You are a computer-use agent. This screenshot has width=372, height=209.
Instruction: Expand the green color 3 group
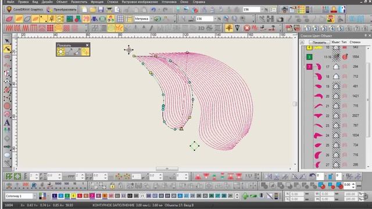pos(305,57)
